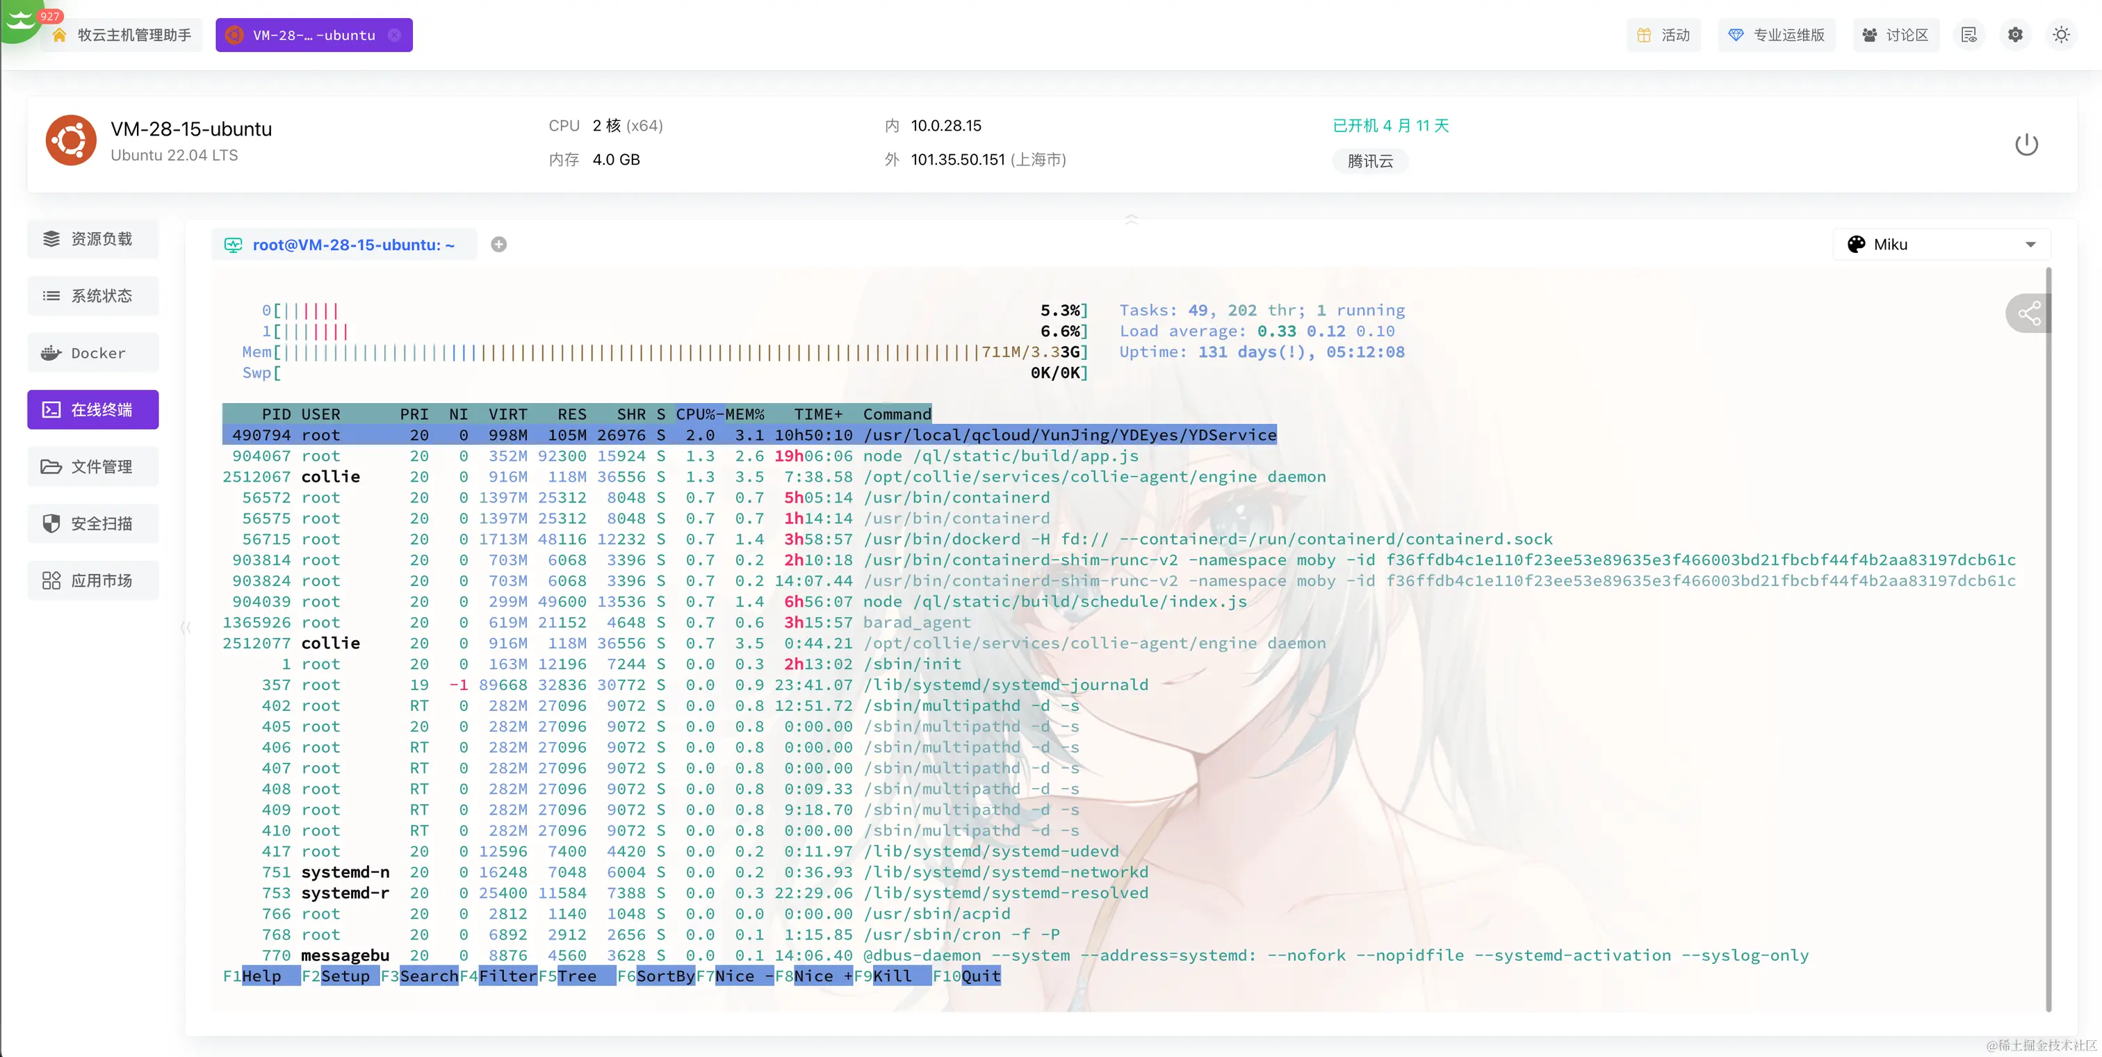Viewport: 2102px width, 1057px height.
Task: Click 活动 gift button
Action: tap(1663, 35)
